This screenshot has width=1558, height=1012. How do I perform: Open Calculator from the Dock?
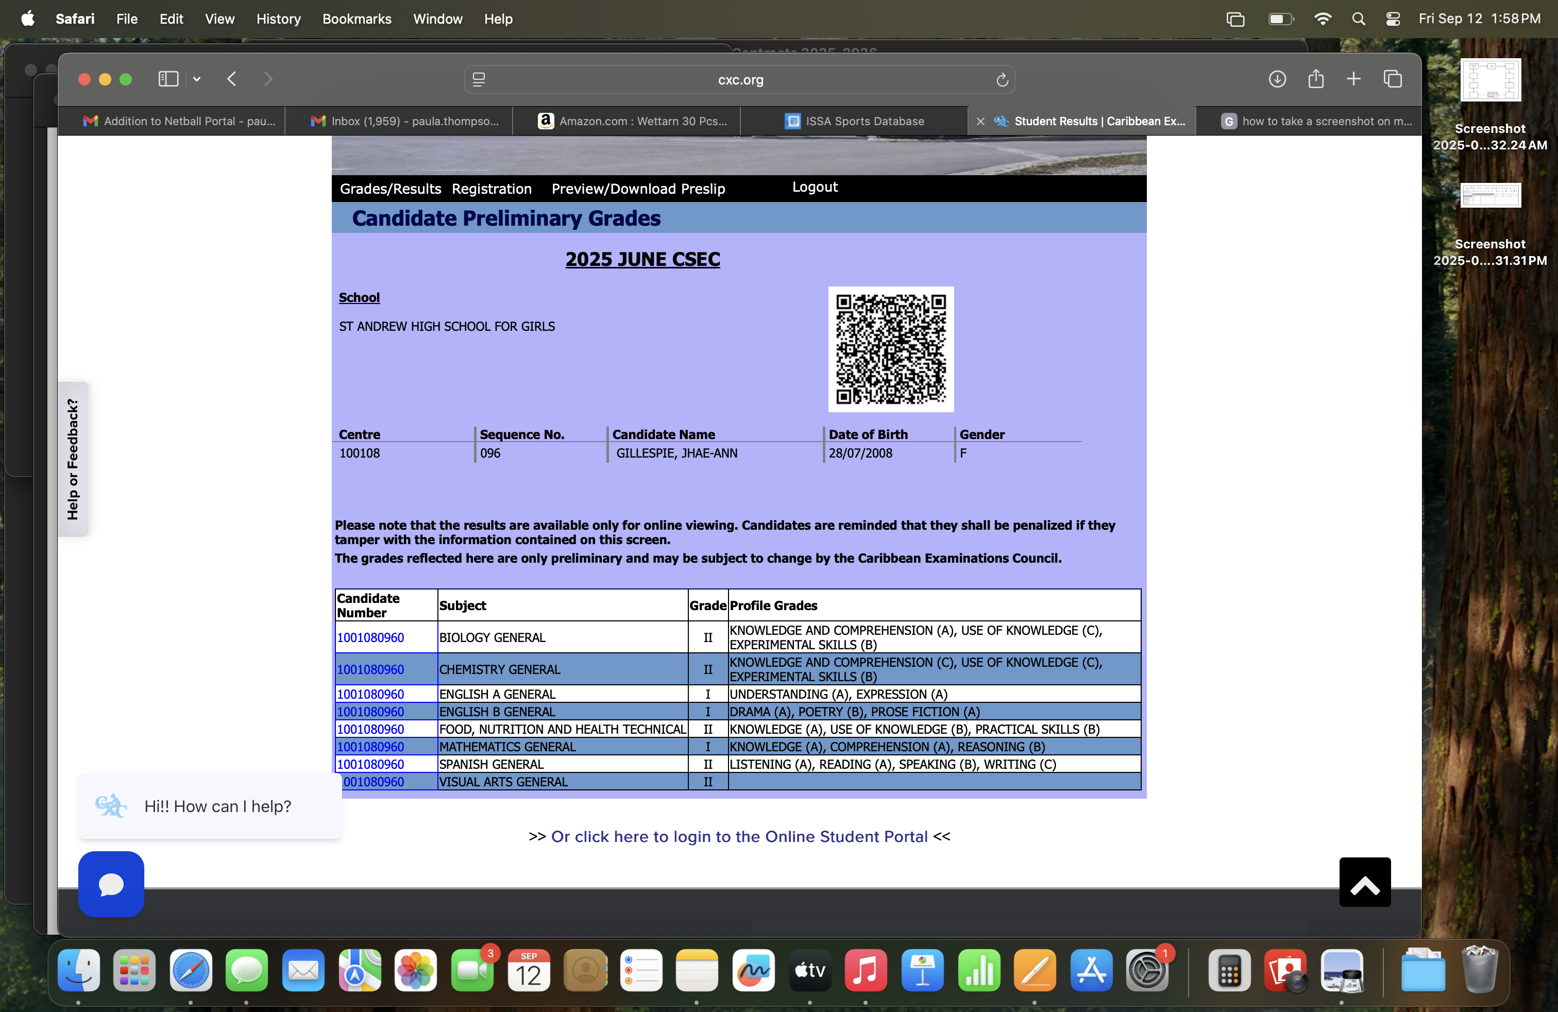(1229, 970)
